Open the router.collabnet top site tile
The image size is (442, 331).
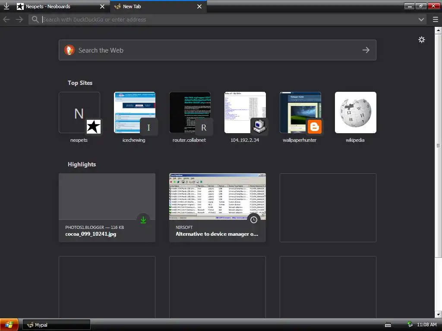[x=190, y=112]
